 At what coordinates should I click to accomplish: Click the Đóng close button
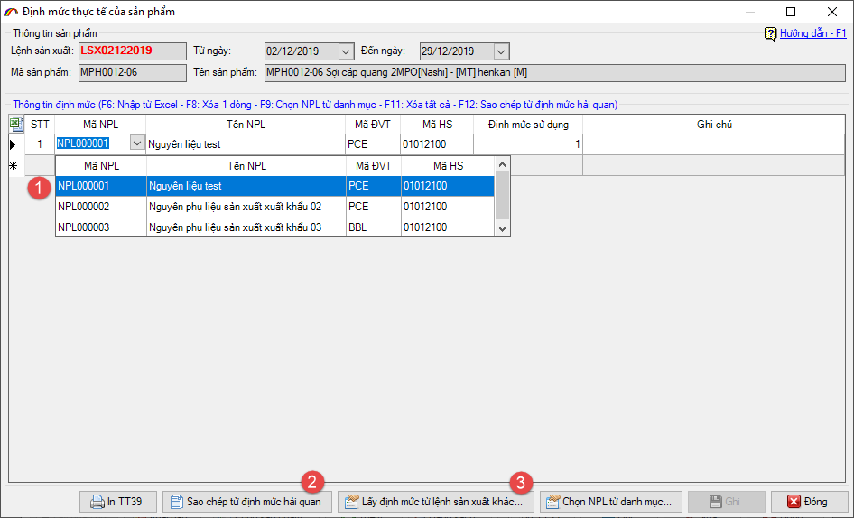click(x=809, y=502)
